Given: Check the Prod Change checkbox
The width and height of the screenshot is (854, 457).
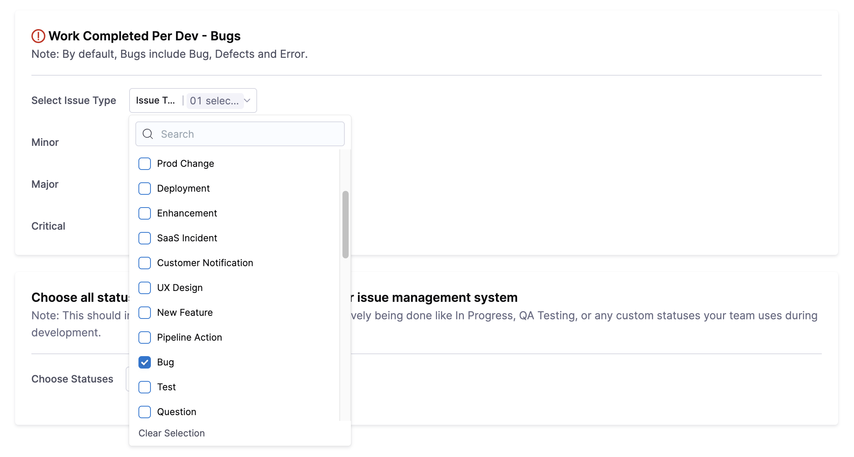Looking at the screenshot, I should pos(145,164).
